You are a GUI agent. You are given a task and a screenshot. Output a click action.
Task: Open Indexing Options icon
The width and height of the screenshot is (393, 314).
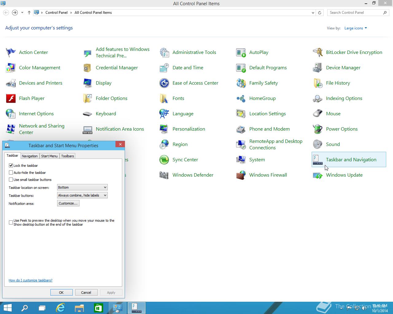(x=318, y=98)
